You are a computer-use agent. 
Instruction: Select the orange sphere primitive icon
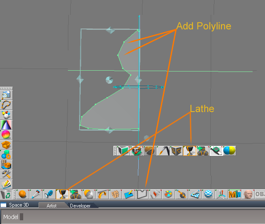(23, 194)
